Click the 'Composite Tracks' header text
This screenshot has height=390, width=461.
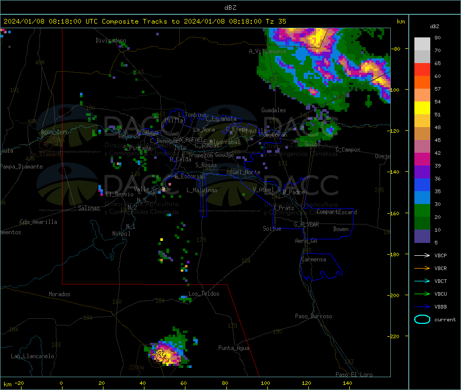click(134, 22)
